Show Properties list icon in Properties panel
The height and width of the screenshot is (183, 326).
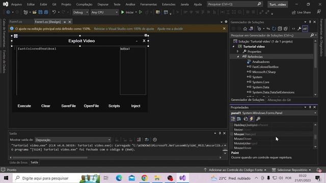[246, 118]
